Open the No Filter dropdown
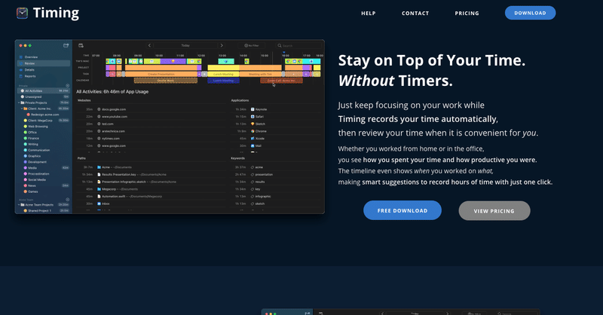This screenshot has height=315, width=603. [x=252, y=45]
